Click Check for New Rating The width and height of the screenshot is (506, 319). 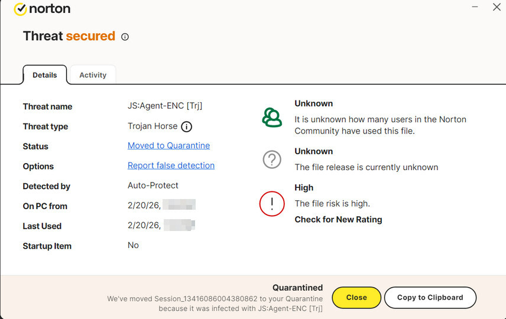338,220
